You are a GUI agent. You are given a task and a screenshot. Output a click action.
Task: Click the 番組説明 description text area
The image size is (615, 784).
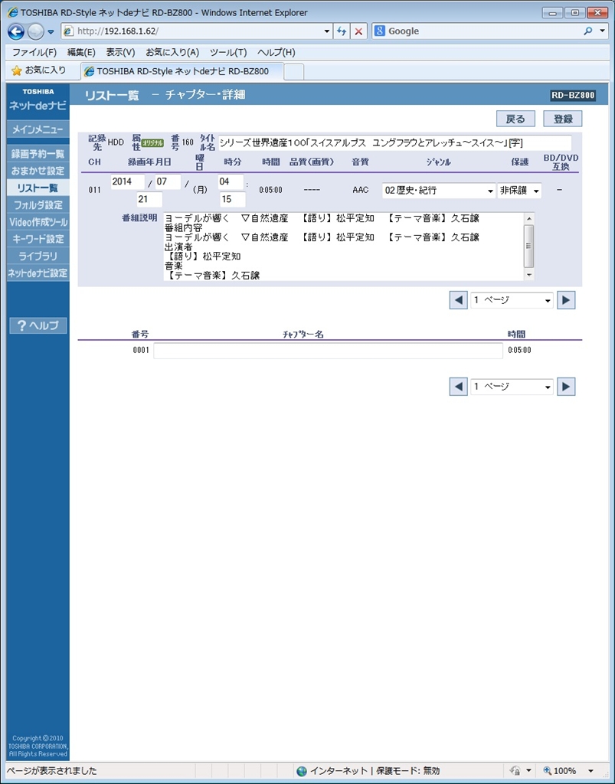point(343,247)
